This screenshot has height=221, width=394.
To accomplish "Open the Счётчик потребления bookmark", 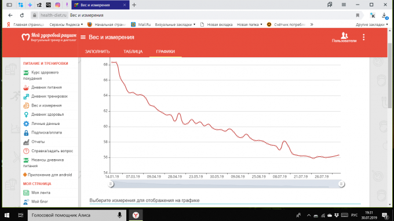I will pos(286,24).
